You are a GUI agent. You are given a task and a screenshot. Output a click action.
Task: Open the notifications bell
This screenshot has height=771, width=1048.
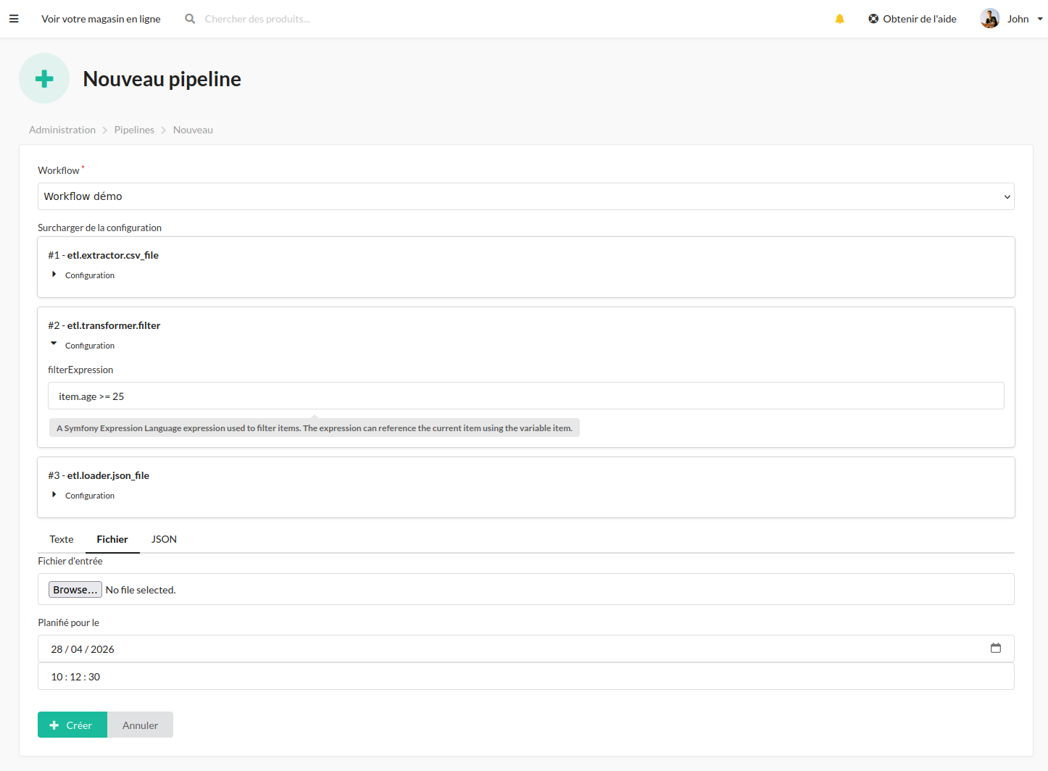[x=839, y=18]
